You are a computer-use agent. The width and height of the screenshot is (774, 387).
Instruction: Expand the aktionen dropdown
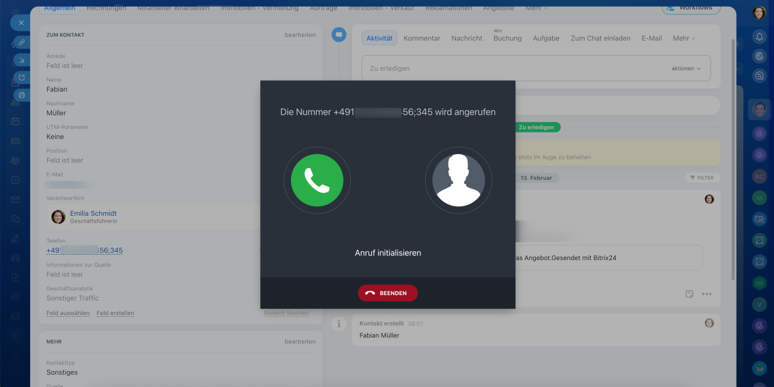pyautogui.click(x=686, y=68)
